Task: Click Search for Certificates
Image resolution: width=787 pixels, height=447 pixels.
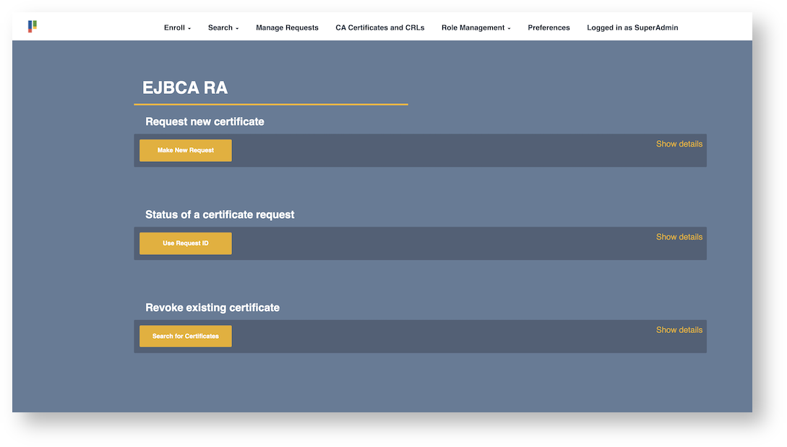Action: (x=185, y=336)
